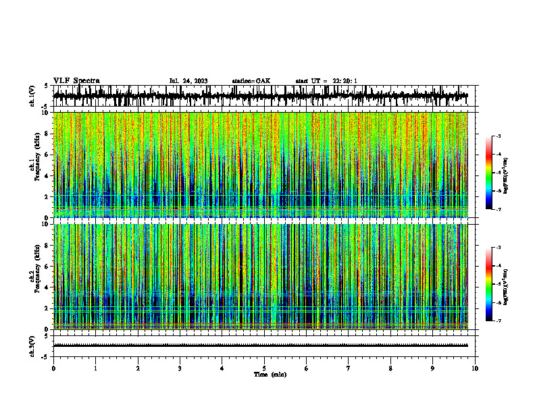Click time axis tick label "5"
The image size is (535, 413).
click(264, 368)
